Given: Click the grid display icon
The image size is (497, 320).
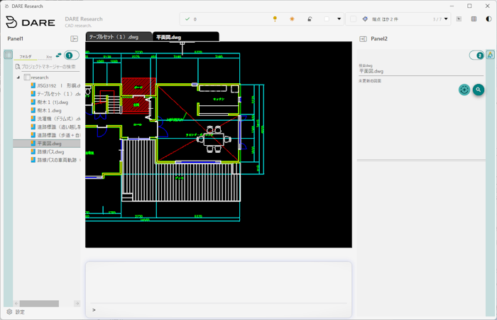Looking at the screenshot, I should point(474,19).
